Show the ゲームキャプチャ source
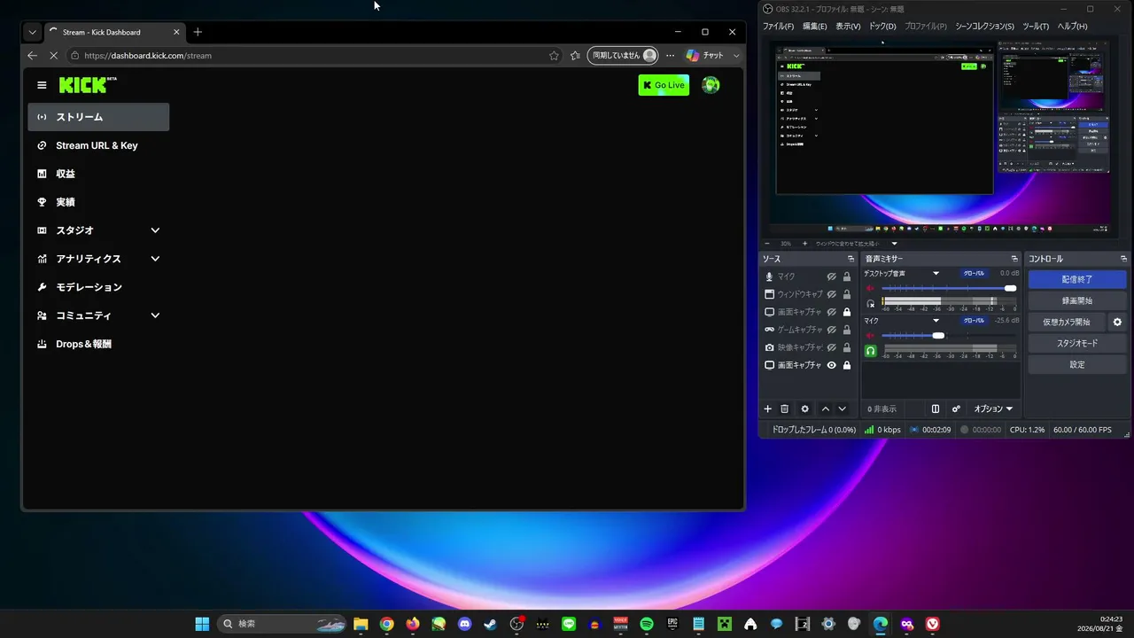Image resolution: width=1134 pixels, height=638 pixels. [832, 330]
